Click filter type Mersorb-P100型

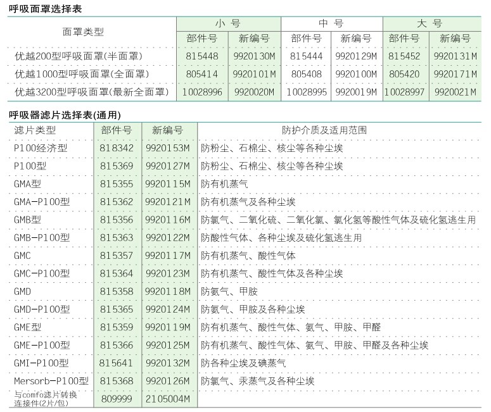point(51,381)
